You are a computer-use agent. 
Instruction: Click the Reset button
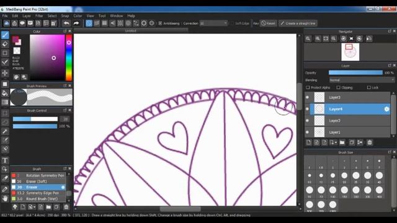tap(269, 24)
